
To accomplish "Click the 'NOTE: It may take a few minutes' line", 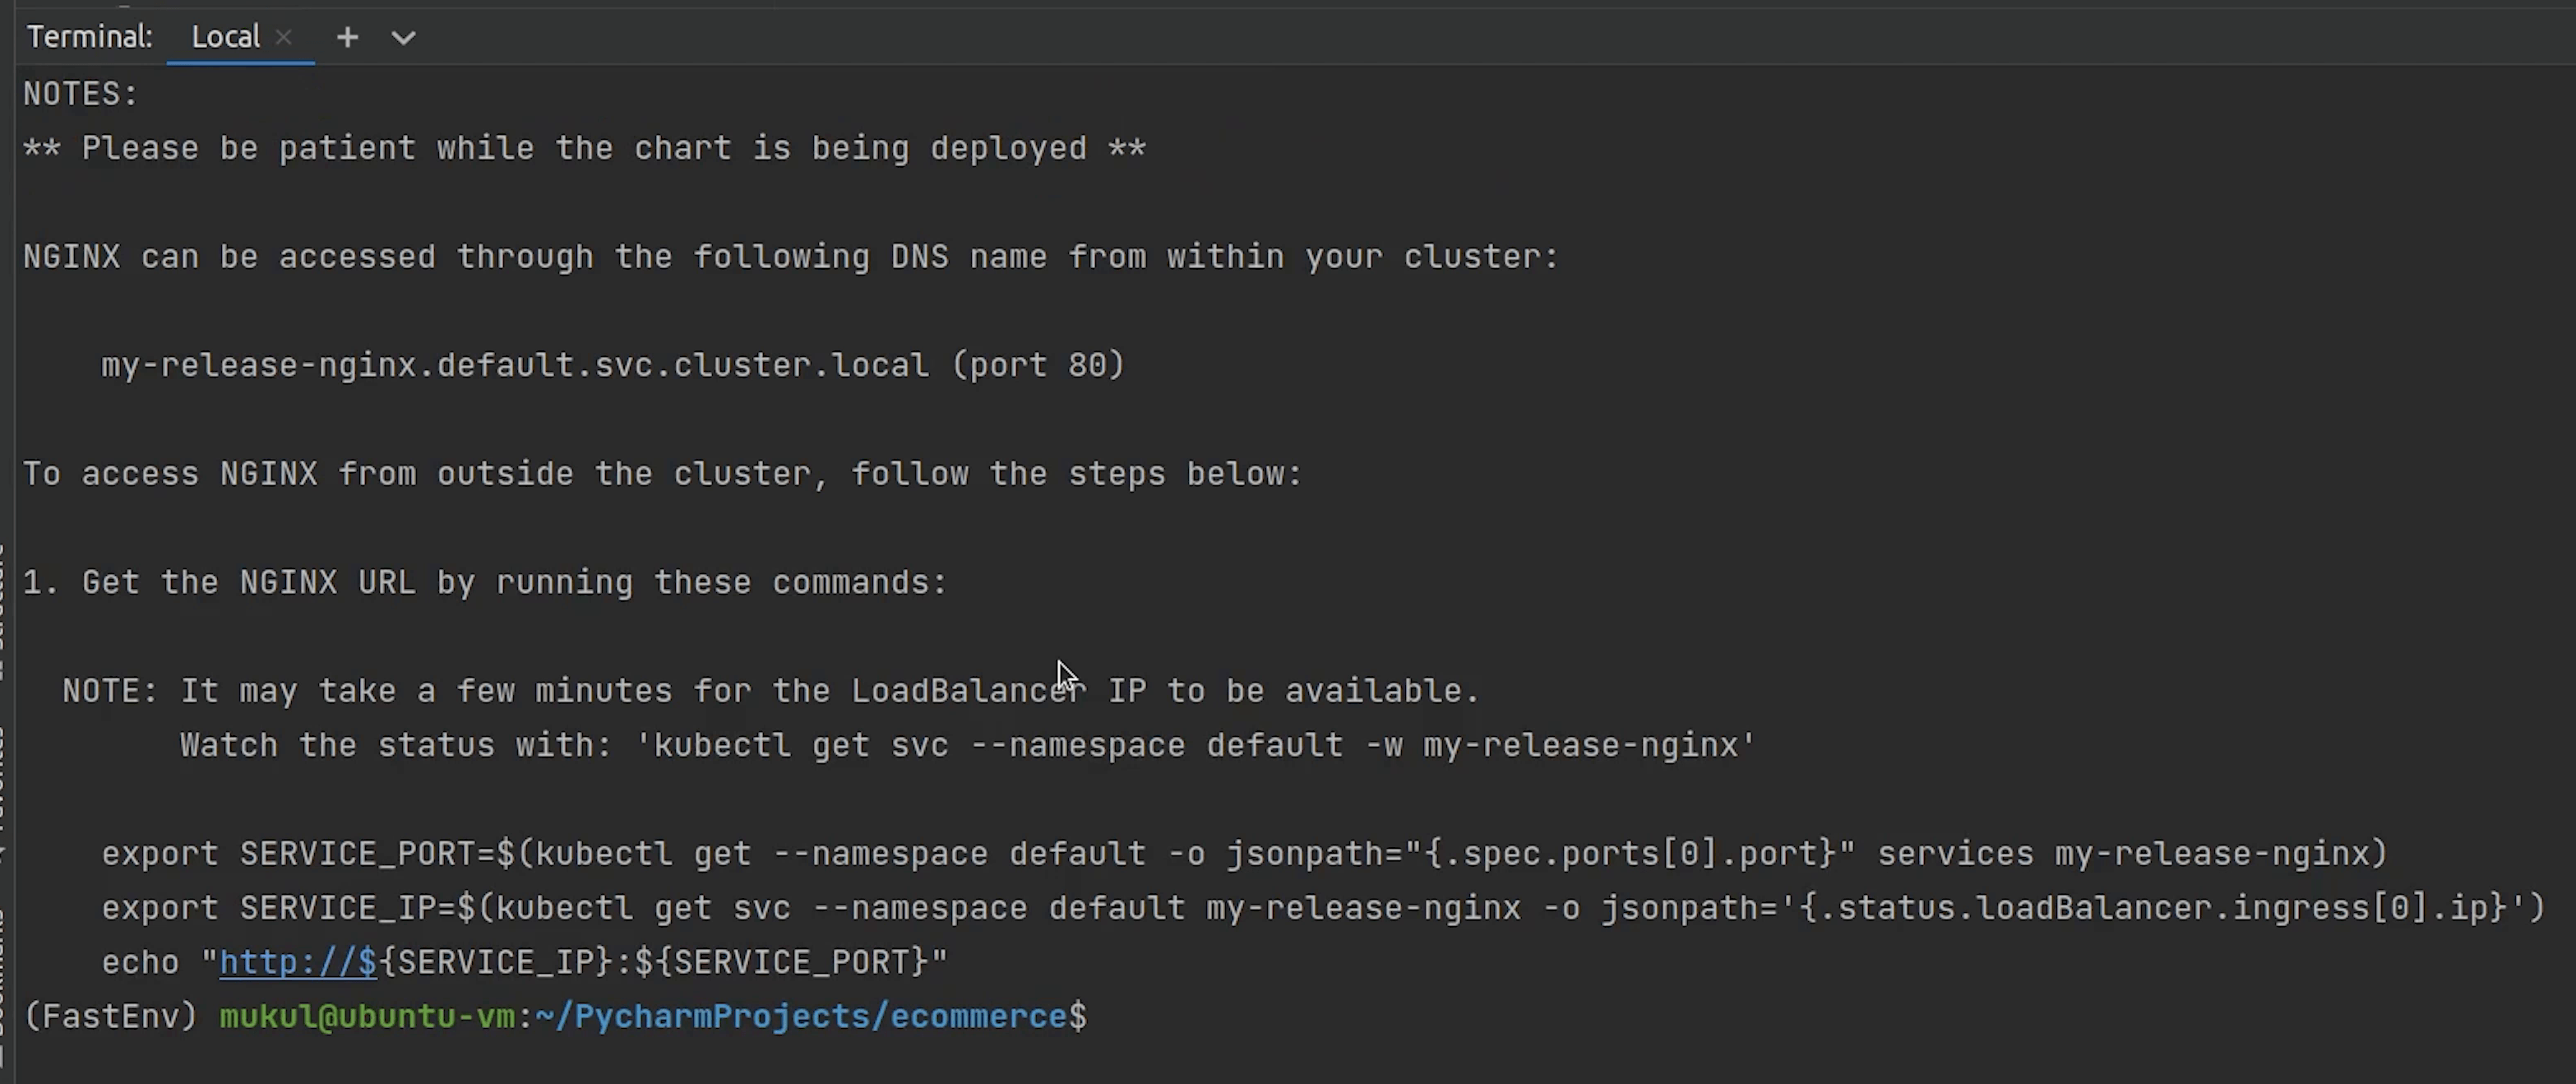I will click(770, 692).
